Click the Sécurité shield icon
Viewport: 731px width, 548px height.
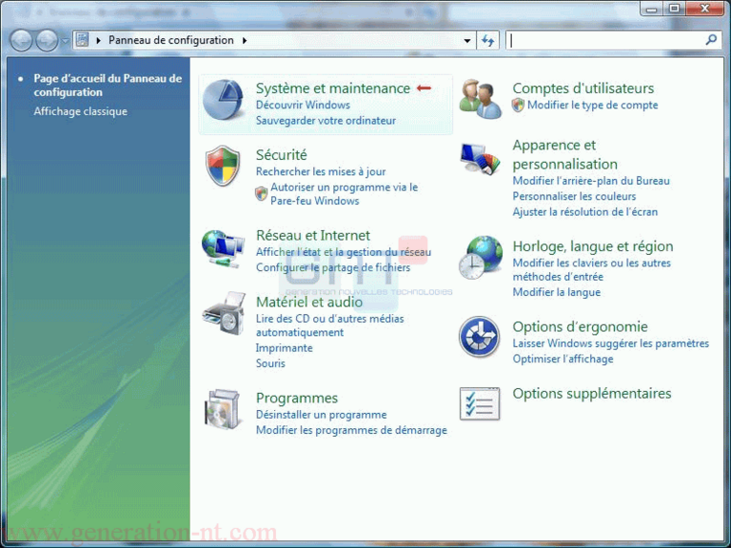pos(223,166)
